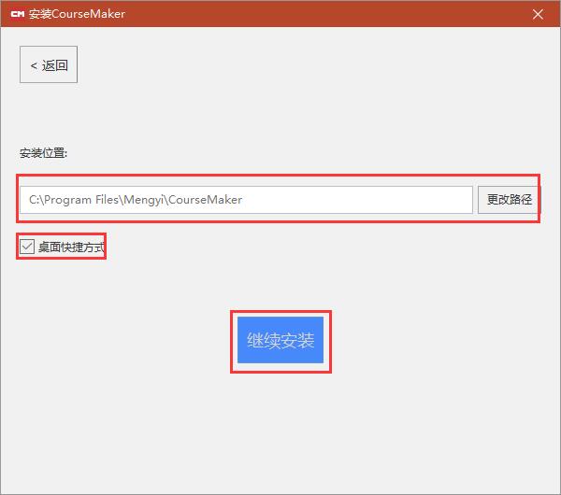Click the CM logo in title bar
Viewport: 561px width, 495px height.
pos(18,14)
